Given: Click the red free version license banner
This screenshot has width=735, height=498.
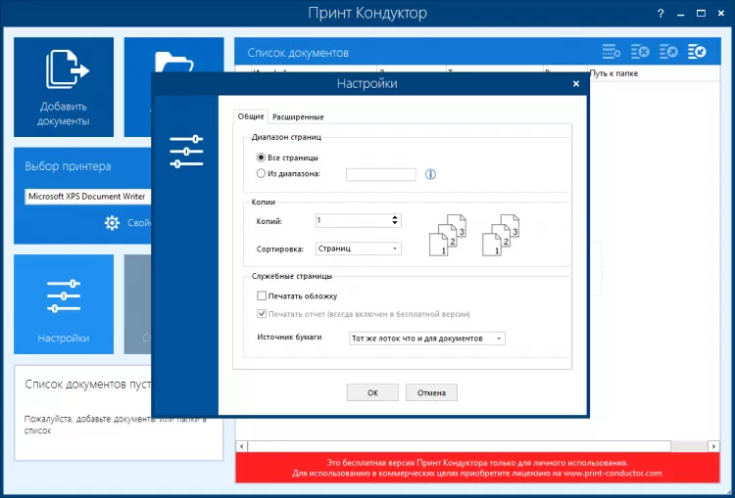Looking at the screenshot, I should pyautogui.click(x=477, y=468).
